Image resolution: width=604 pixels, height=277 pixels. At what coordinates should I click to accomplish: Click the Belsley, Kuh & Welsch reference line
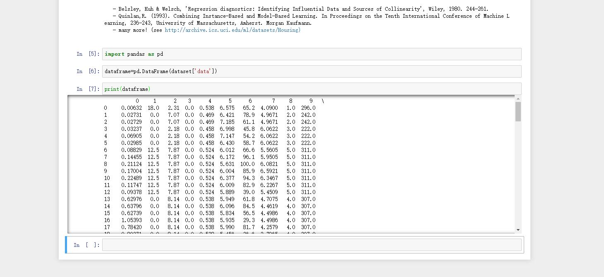click(300, 9)
